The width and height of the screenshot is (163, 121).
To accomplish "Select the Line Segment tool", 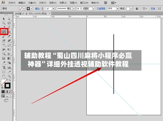I will pos(4,32).
